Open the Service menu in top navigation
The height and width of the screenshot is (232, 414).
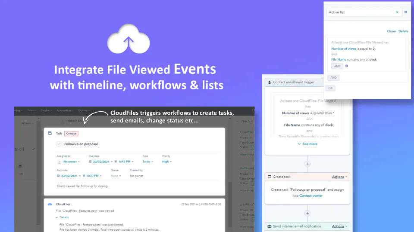pyautogui.click(x=46, y=110)
